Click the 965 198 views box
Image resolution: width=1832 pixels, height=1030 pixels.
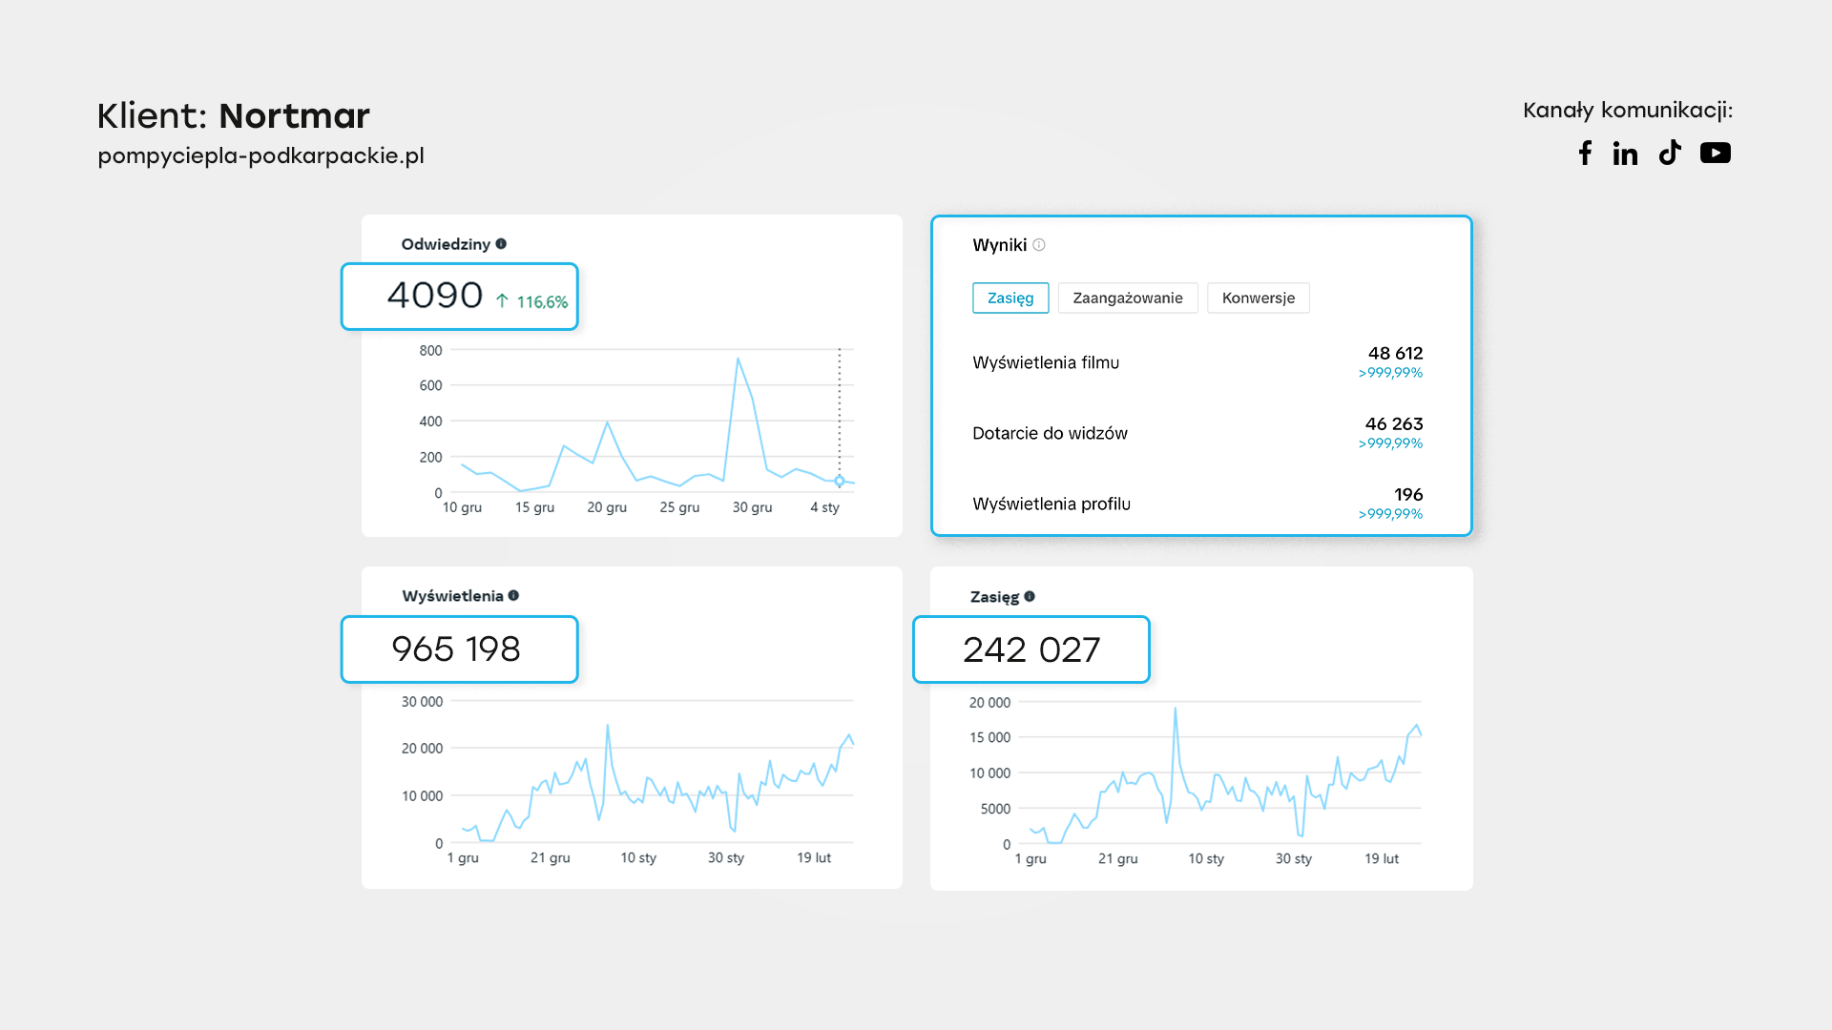coord(460,649)
